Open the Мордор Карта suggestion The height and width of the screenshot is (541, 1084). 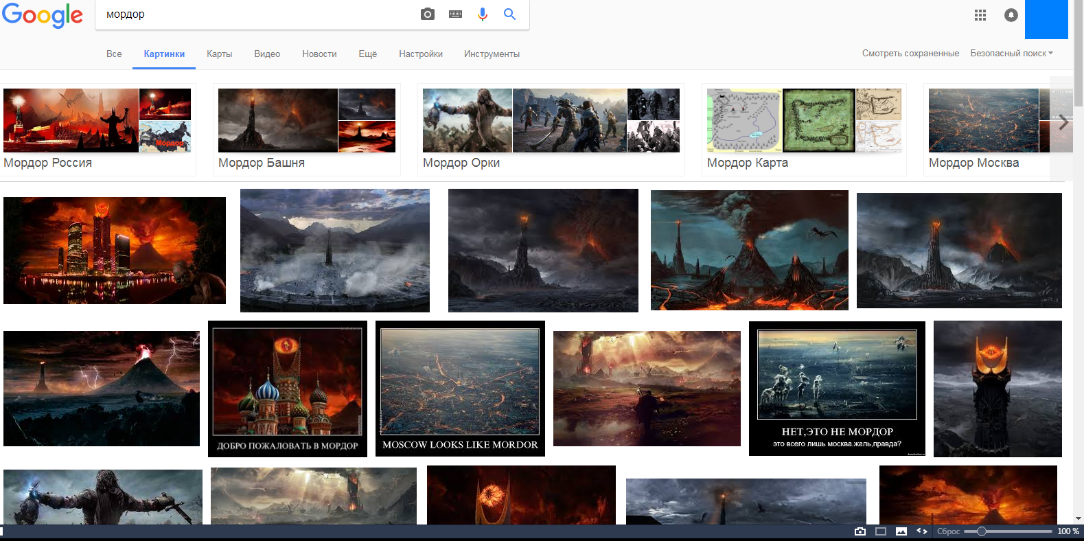coord(804,129)
